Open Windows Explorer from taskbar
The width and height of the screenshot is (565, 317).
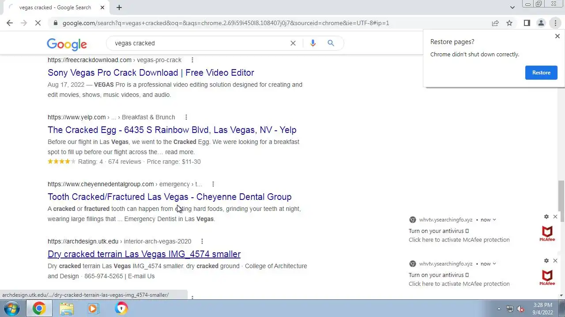click(x=67, y=308)
